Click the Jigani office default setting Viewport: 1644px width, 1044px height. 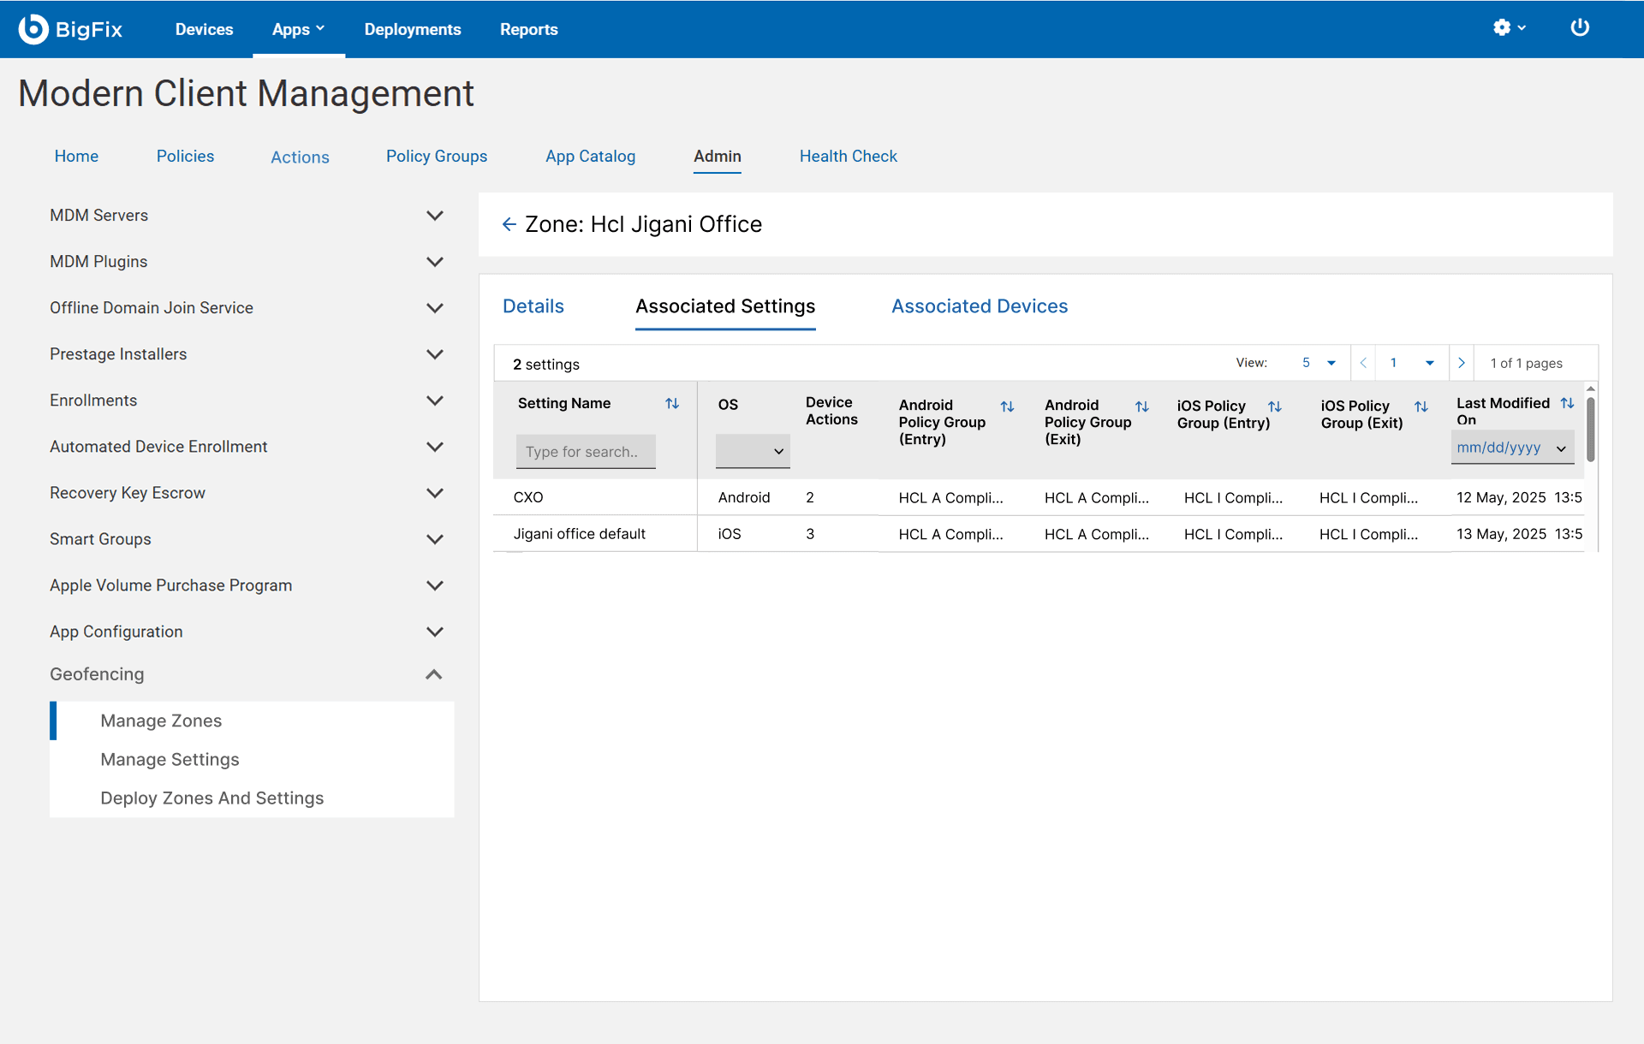tap(580, 534)
